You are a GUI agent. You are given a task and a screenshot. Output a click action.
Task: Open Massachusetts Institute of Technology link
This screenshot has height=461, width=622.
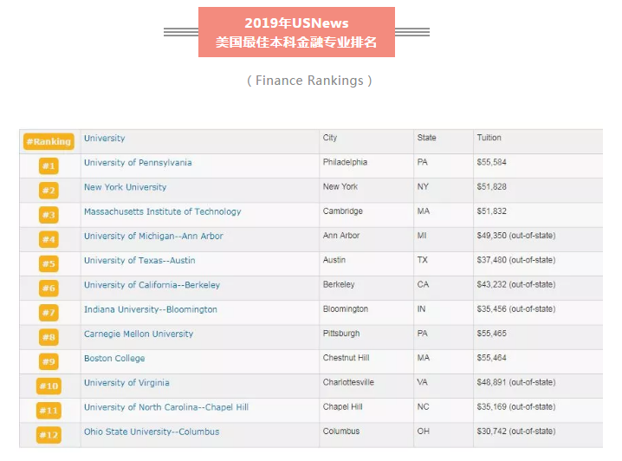[162, 211]
